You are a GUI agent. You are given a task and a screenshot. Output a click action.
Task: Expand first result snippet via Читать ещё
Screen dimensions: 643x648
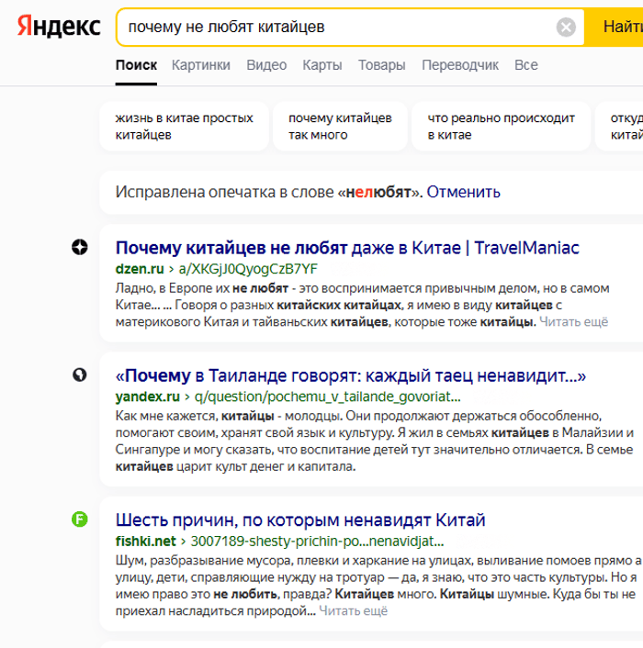tap(573, 322)
